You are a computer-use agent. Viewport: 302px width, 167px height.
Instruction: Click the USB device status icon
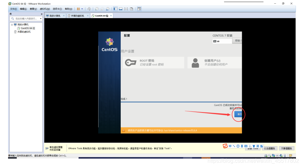[285, 156]
